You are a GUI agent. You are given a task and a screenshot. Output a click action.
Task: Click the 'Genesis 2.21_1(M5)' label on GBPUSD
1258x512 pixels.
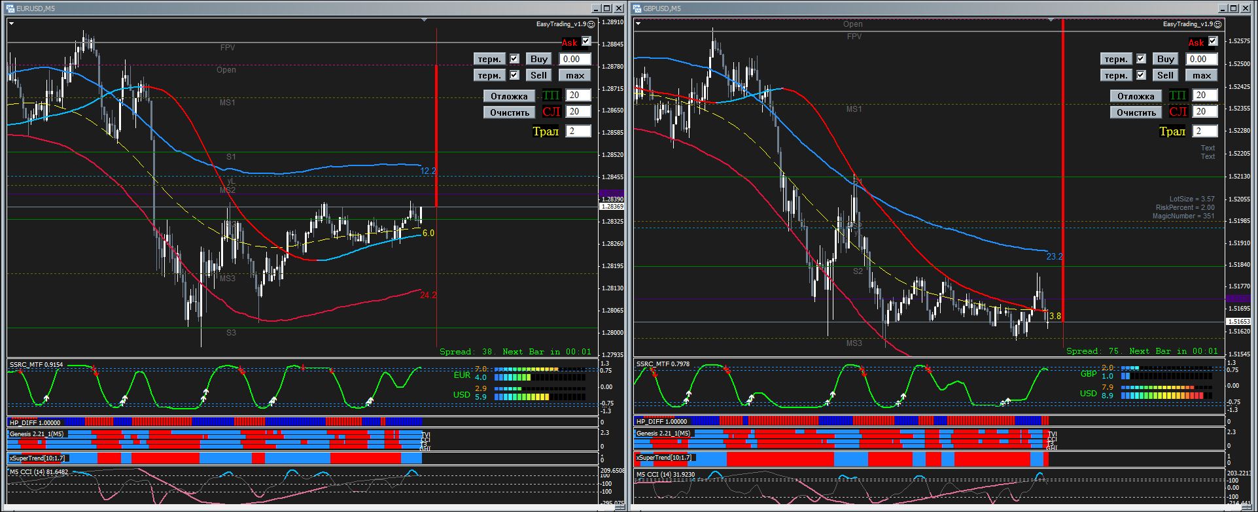click(x=663, y=434)
